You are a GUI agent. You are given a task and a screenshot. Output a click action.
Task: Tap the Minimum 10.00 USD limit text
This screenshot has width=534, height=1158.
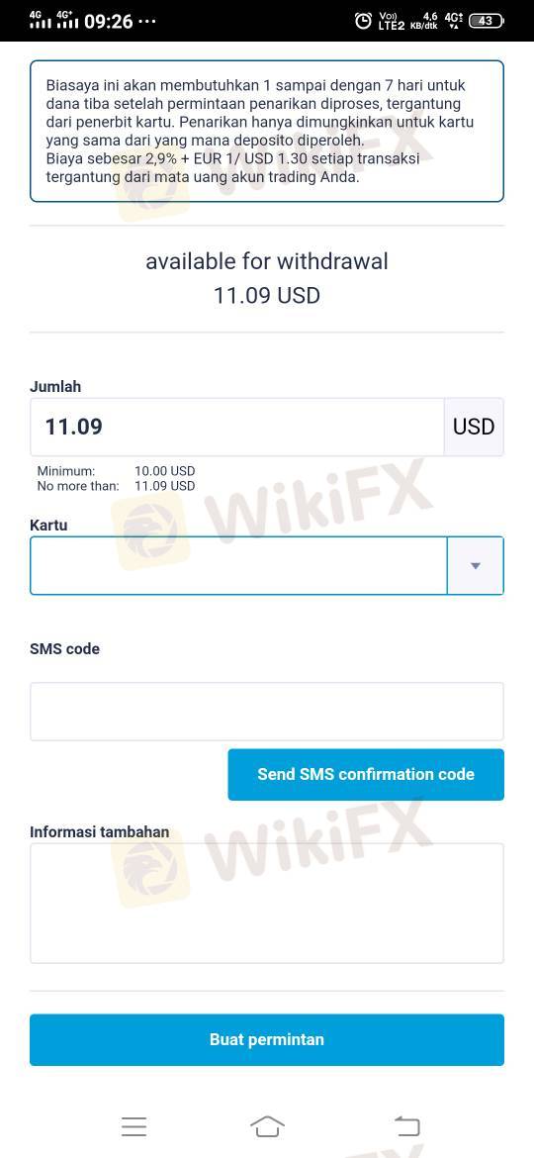tap(116, 471)
